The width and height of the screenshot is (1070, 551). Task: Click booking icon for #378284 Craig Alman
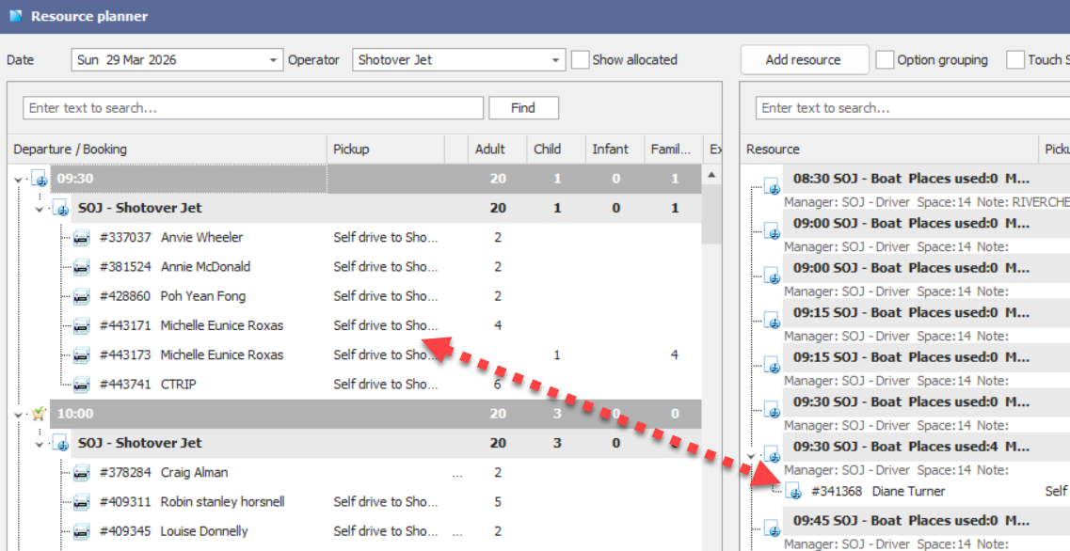coord(81,473)
